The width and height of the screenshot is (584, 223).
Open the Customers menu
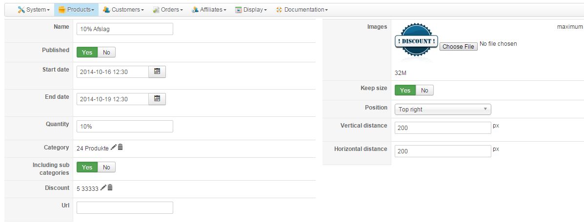123,10
